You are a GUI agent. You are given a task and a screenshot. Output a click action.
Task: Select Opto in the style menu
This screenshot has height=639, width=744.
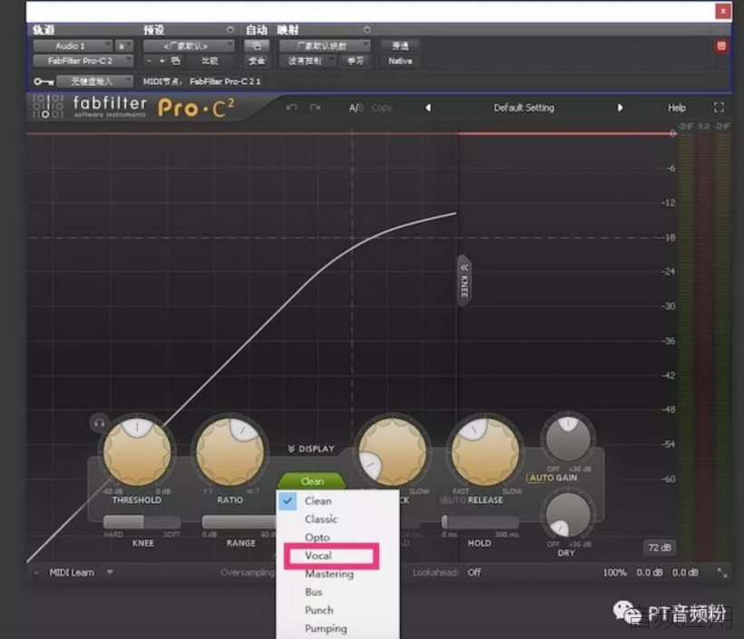click(x=337, y=537)
